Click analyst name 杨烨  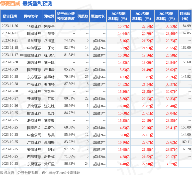[x=51, y=113]
